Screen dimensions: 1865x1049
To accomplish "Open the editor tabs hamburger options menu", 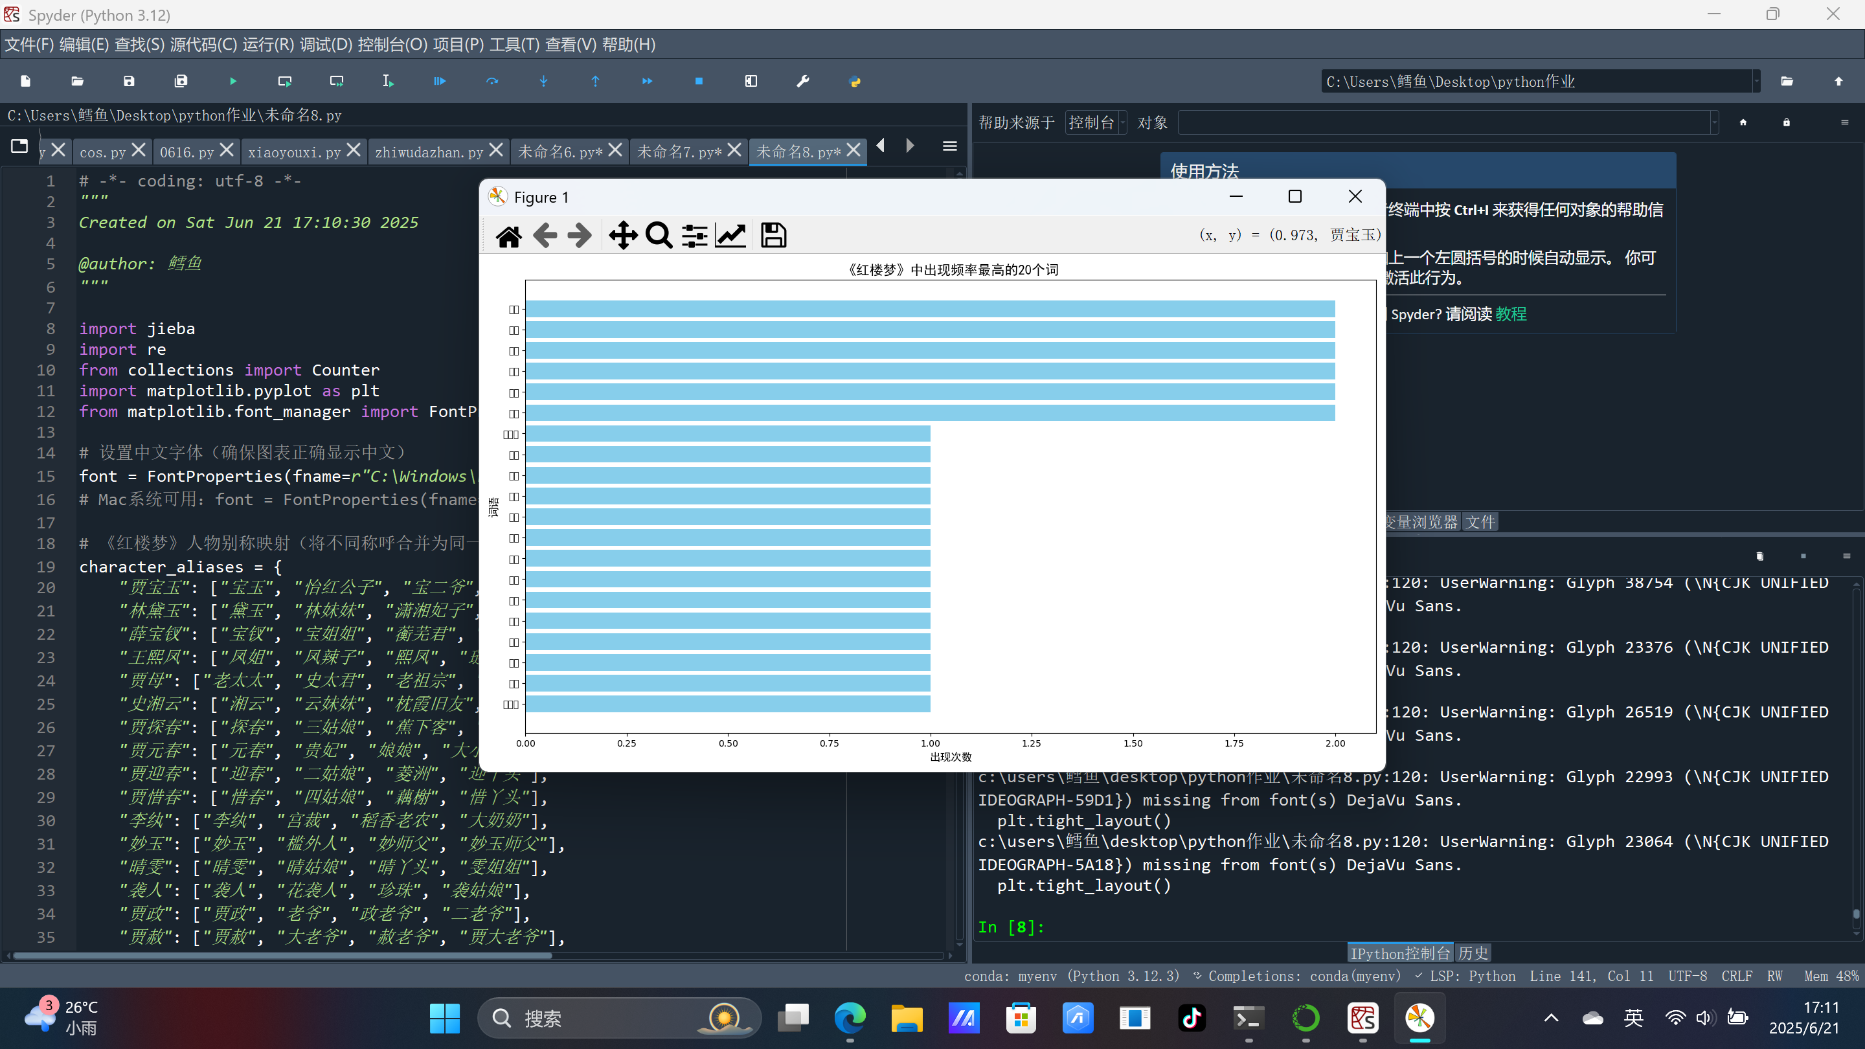I will coord(950,146).
